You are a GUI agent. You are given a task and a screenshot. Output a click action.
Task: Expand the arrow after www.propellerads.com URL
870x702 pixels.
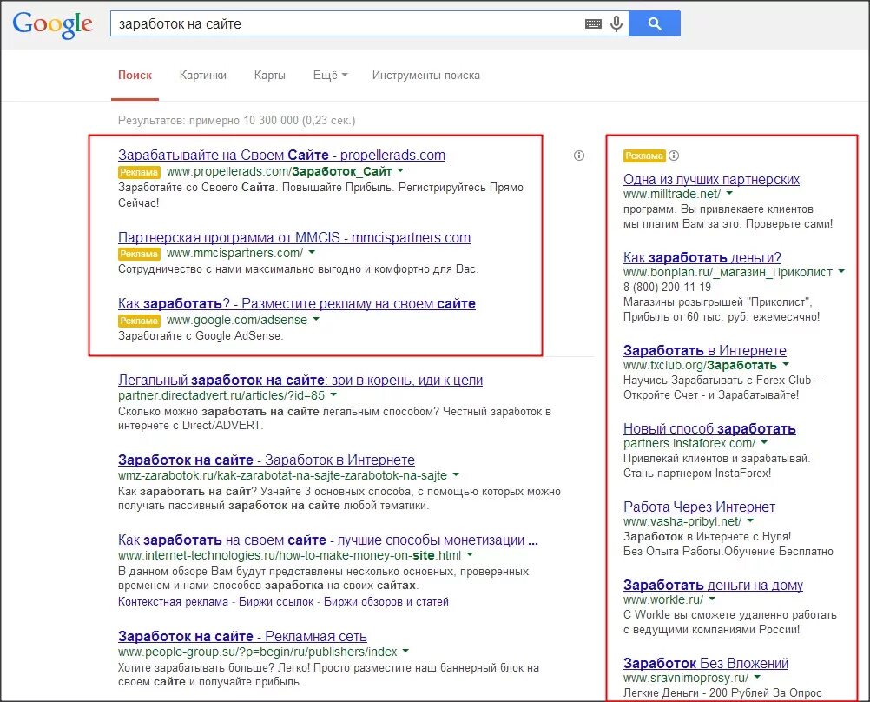click(x=400, y=171)
